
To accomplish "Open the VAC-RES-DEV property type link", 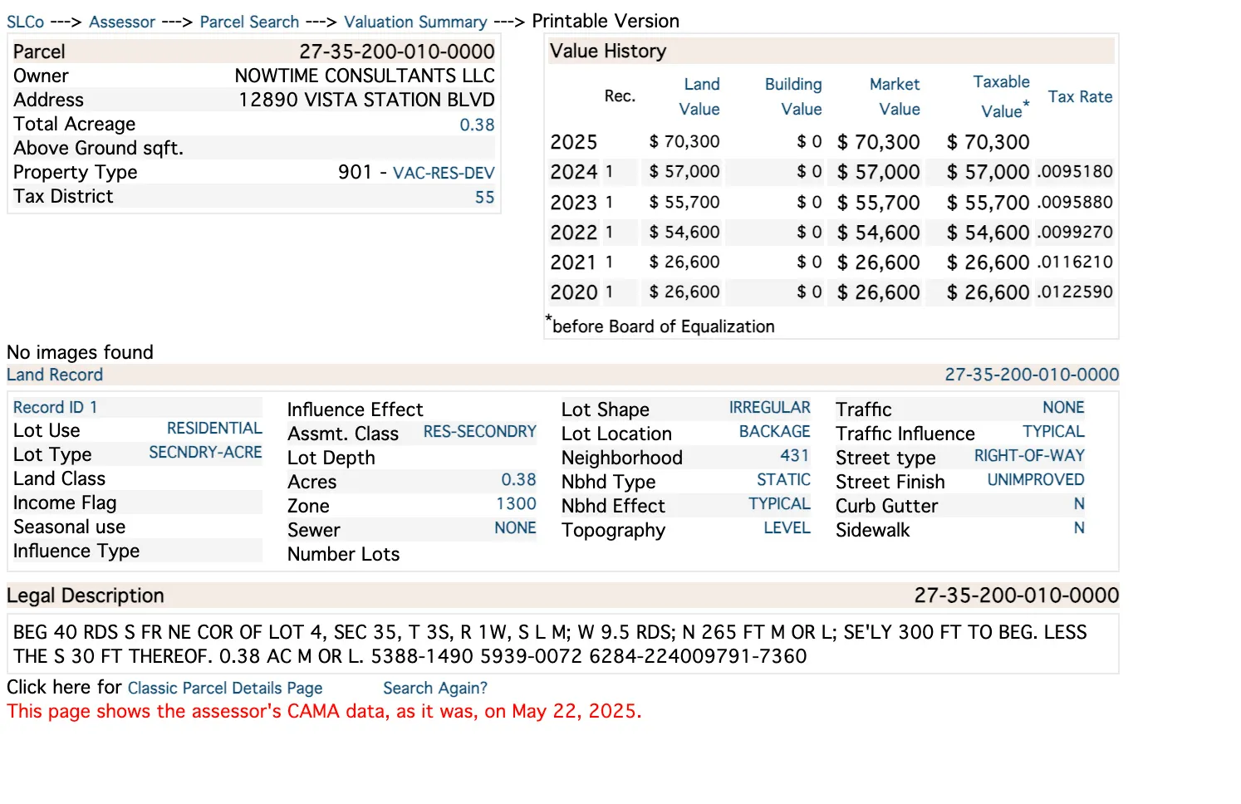I will pyautogui.click(x=444, y=173).
